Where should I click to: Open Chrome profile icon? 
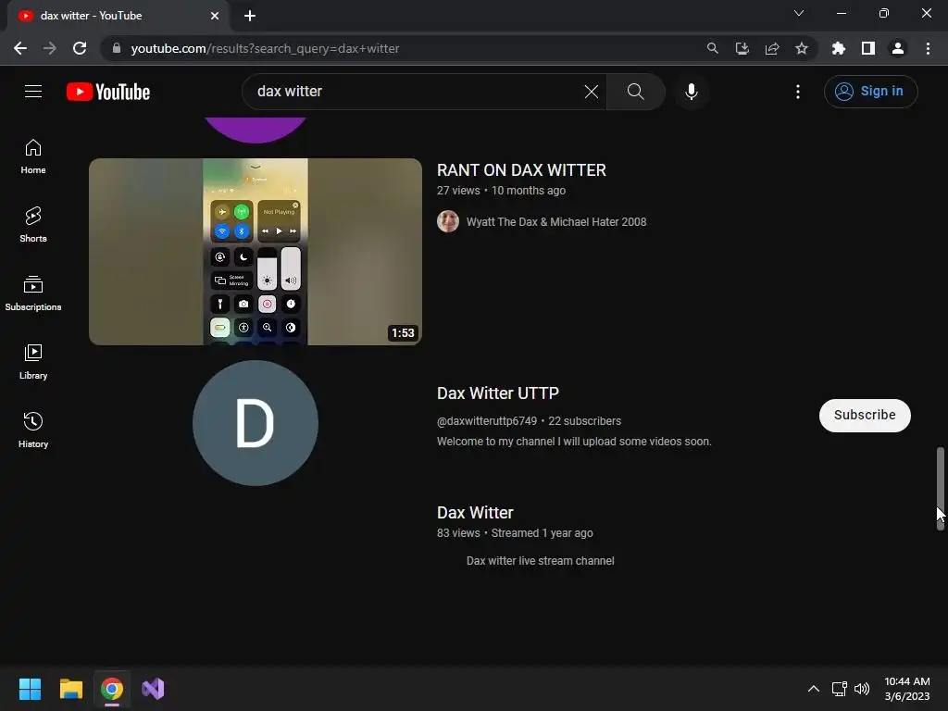pos(897,48)
